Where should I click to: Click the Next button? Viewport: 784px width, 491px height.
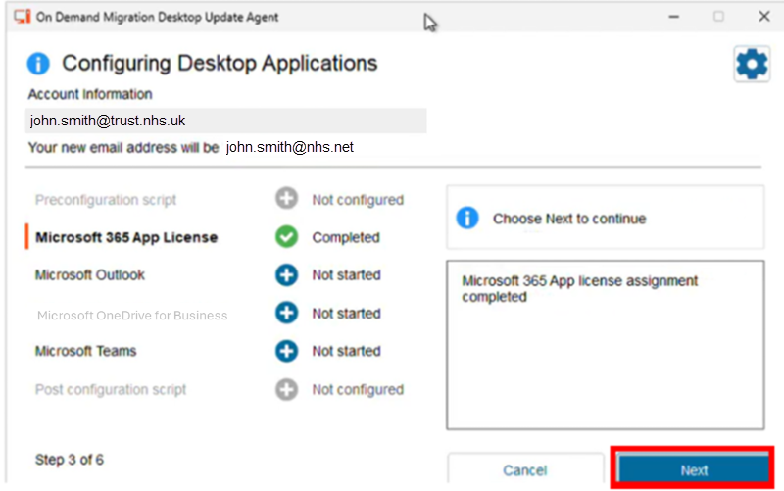(x=694, y=469)
